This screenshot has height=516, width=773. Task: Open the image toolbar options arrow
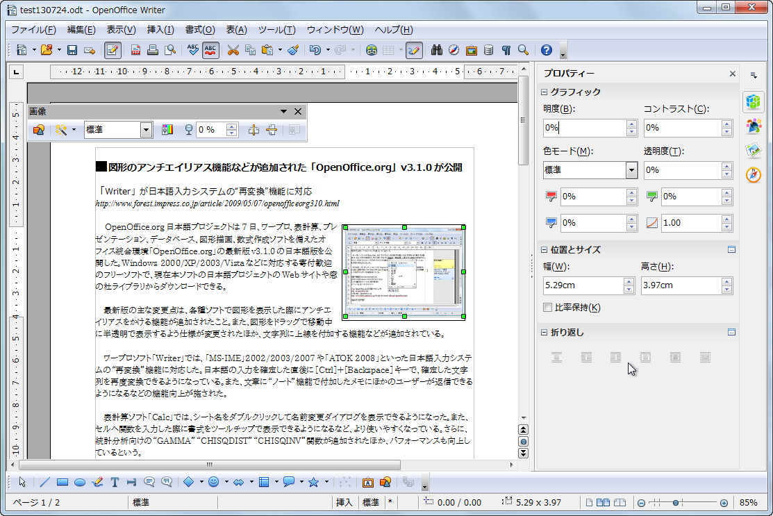283,111
